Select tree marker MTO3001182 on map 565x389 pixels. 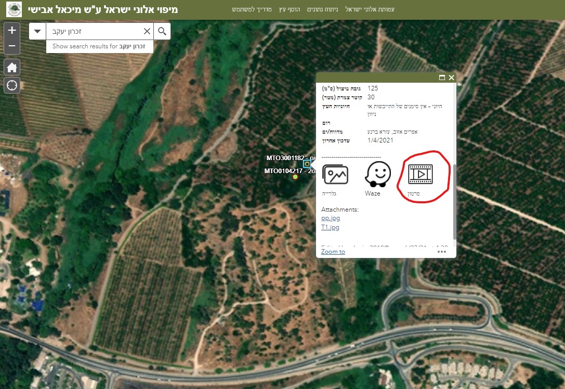(x=307, y=164)
